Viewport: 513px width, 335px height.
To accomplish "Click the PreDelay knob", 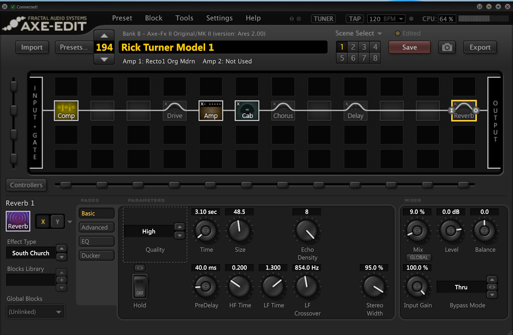I will 206,286.
